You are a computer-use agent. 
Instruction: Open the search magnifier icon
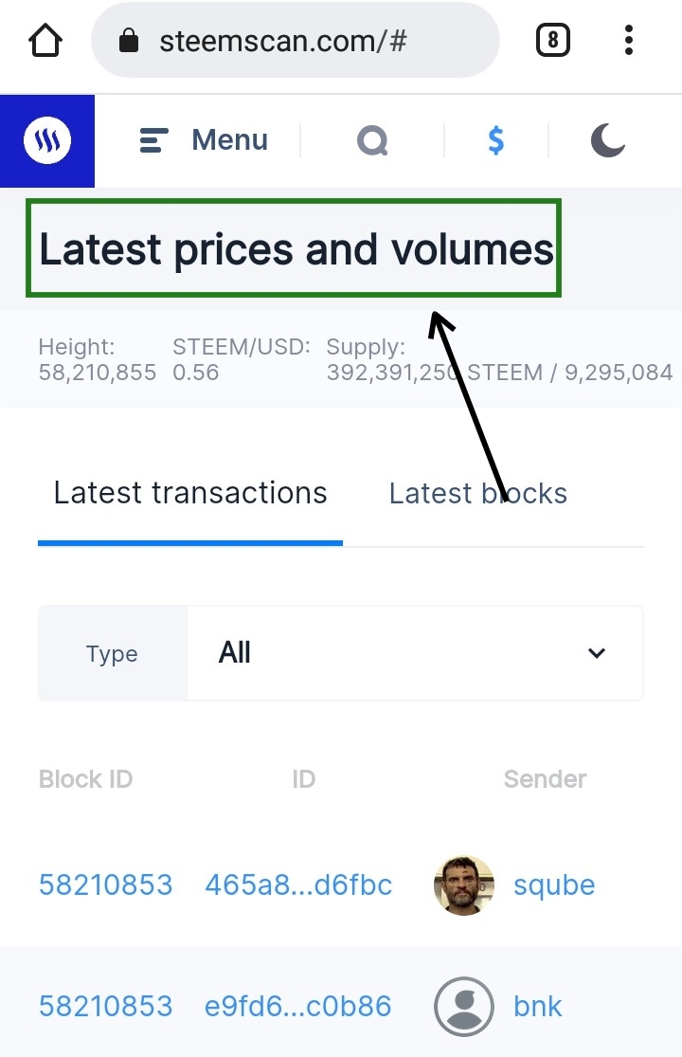click(x=372, y=141)
